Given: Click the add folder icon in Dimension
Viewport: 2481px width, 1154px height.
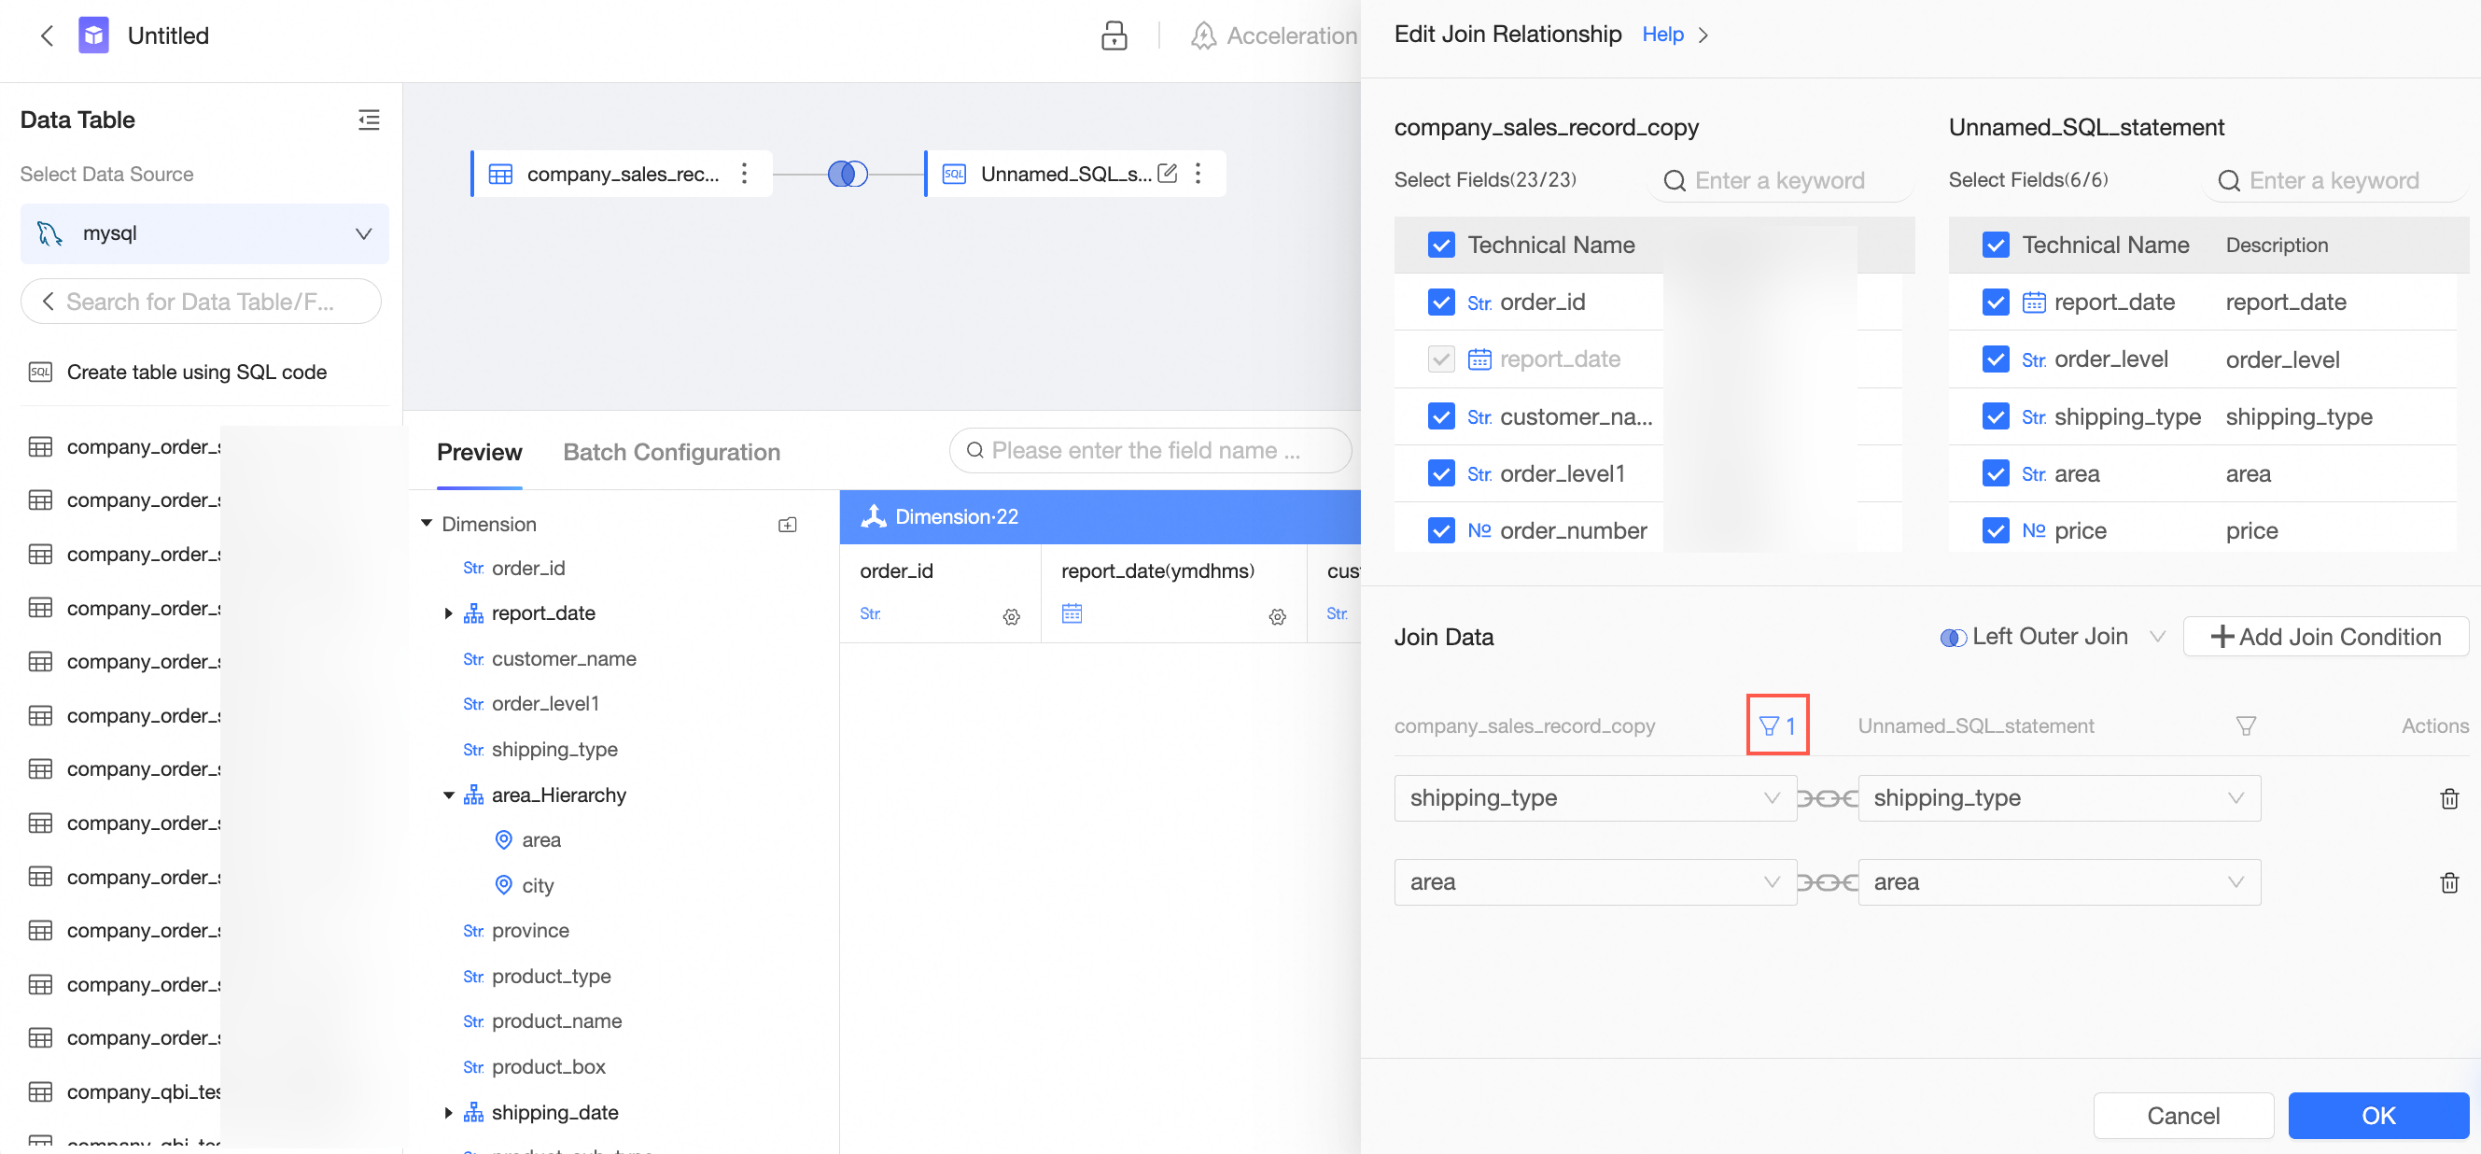Looking at the screenshot, I should 788,525.
